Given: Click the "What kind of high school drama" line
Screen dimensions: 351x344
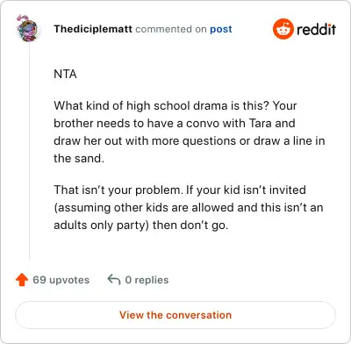Looking at the screenshot, I should point(175,105).
